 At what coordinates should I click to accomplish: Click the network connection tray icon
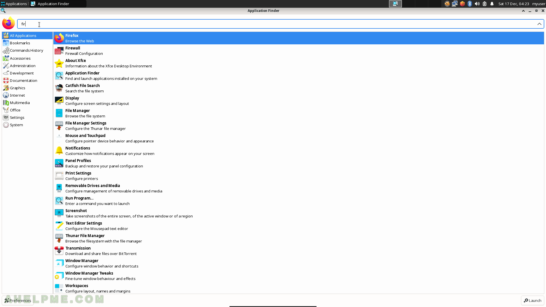tap(455, 4)
